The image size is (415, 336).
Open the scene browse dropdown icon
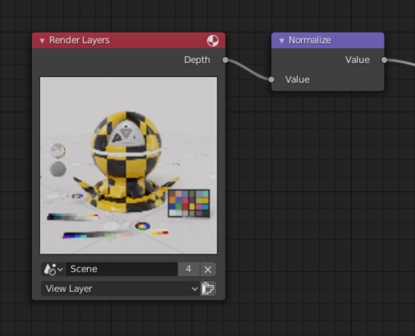click(54, 269)
